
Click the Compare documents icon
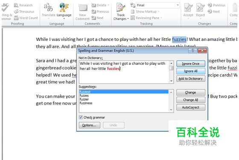point(235,7)
